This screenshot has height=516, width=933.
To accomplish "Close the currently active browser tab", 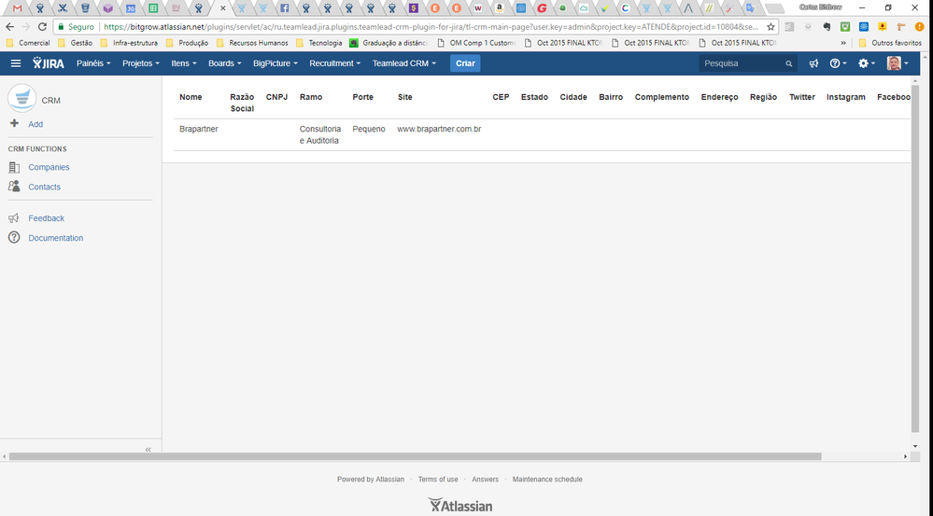I will click(222, 8).
